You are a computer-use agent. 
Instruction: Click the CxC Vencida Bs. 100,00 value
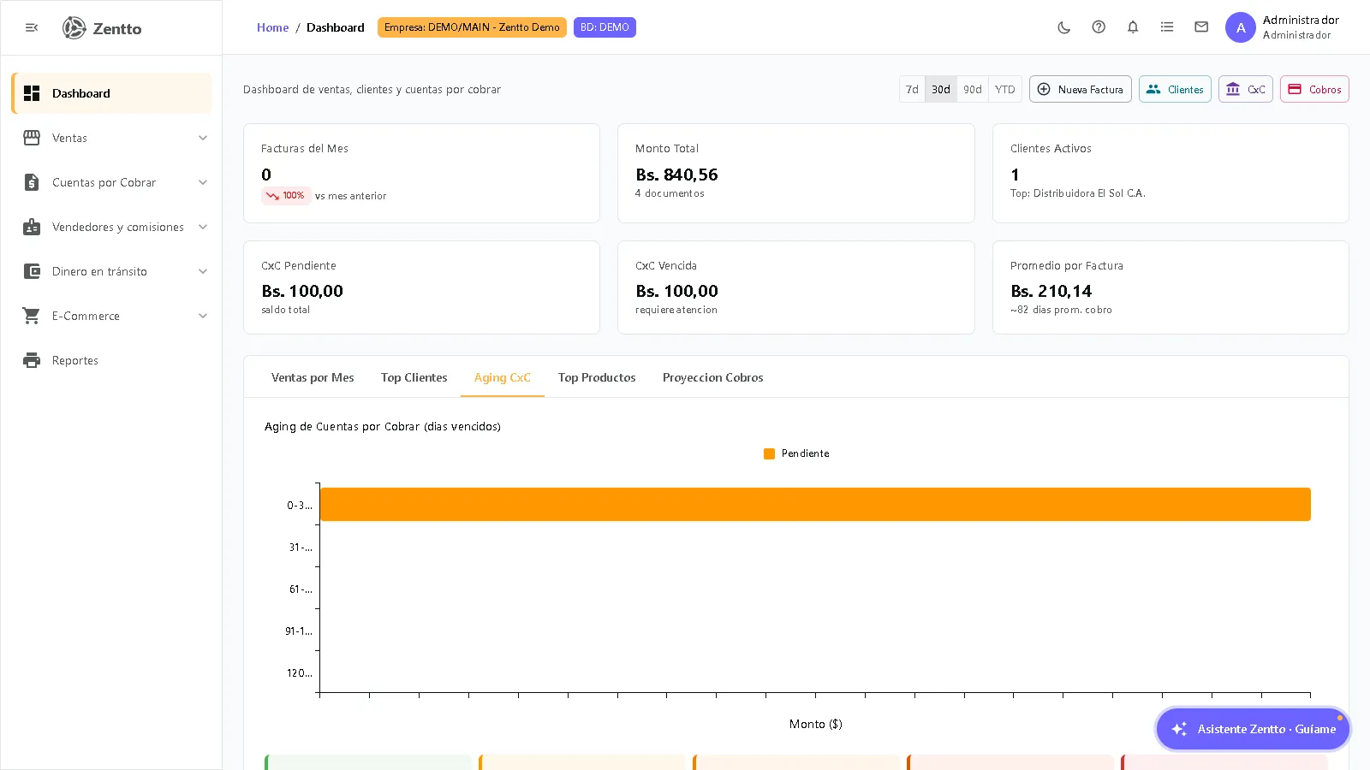[x=676, y=291]
